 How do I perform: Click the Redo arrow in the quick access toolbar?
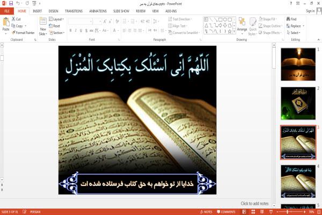tap(27, 3)
